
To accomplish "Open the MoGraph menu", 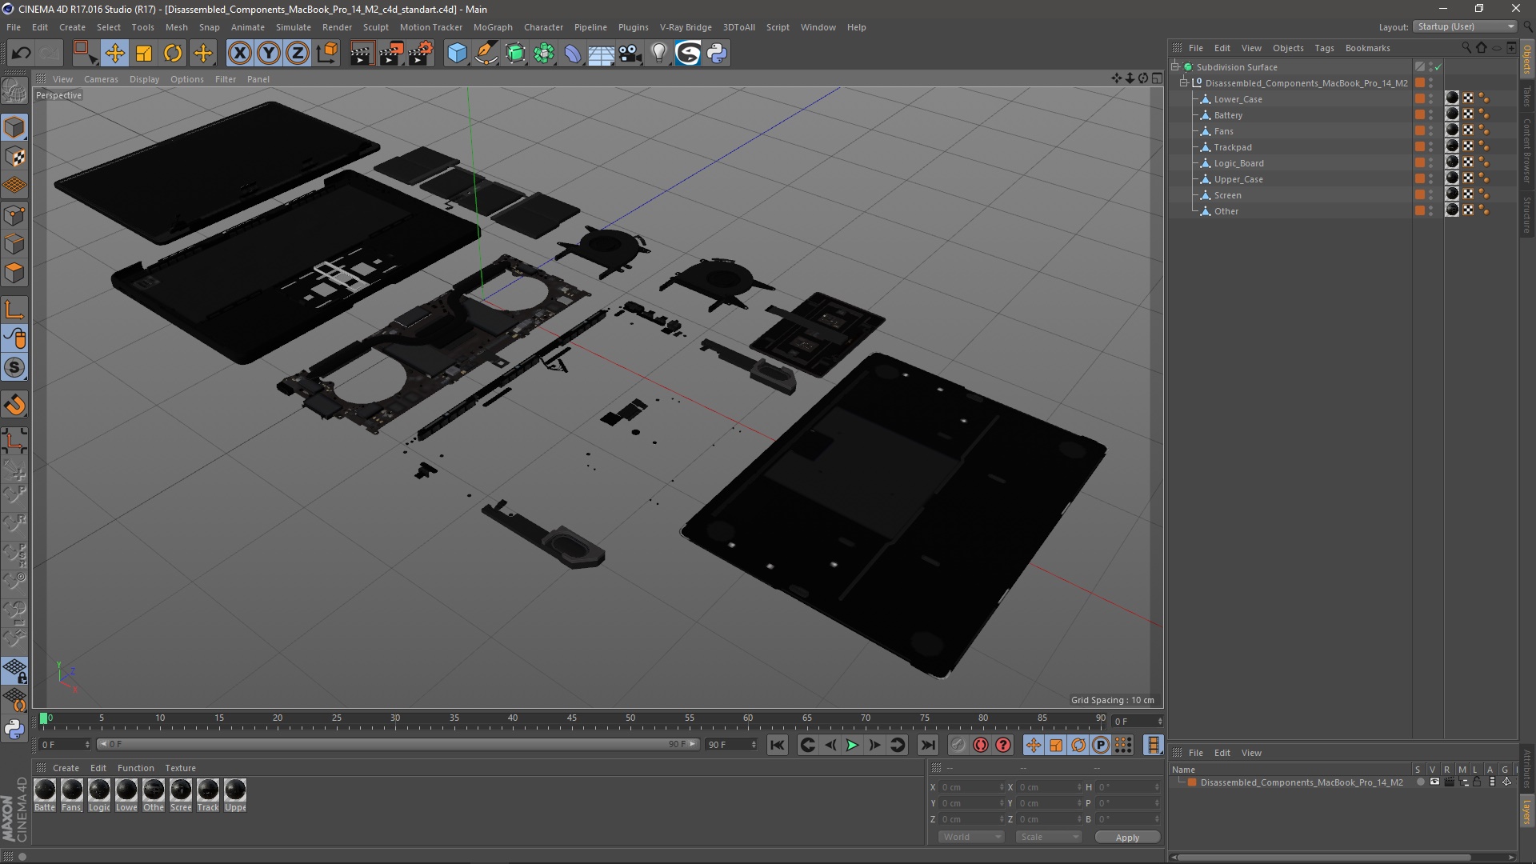I will [493, 27].
